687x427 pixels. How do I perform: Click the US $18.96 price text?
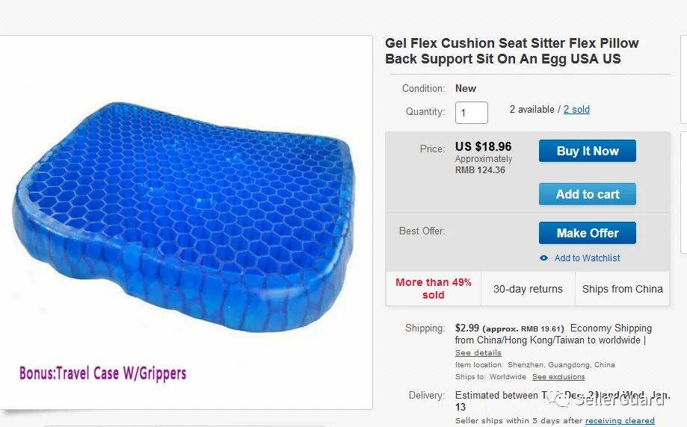point(483,146)
